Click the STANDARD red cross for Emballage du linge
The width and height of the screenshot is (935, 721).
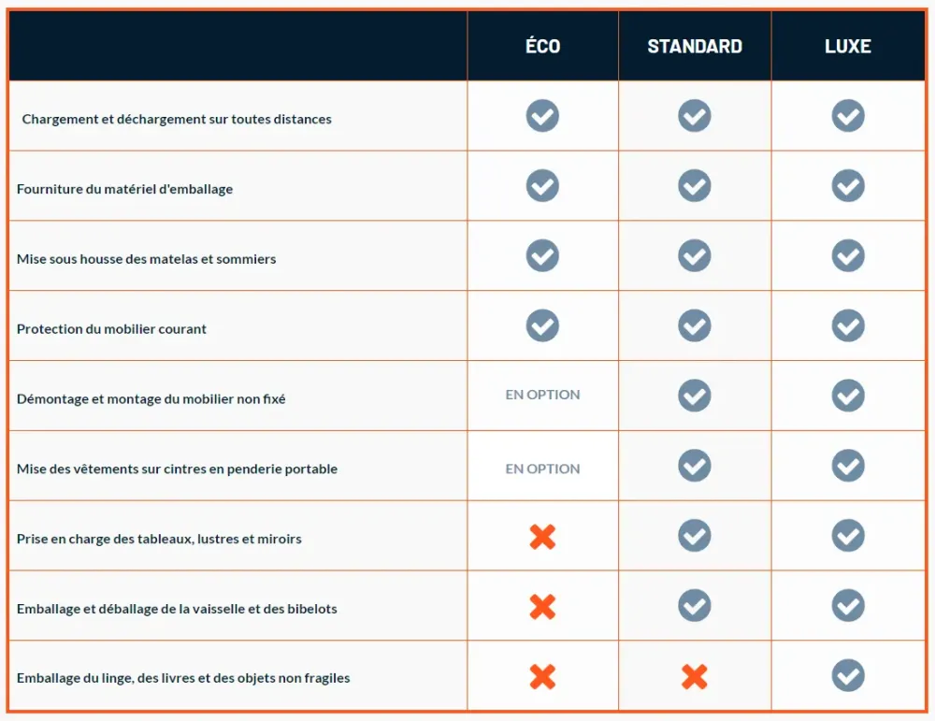(x=694, y=676)
